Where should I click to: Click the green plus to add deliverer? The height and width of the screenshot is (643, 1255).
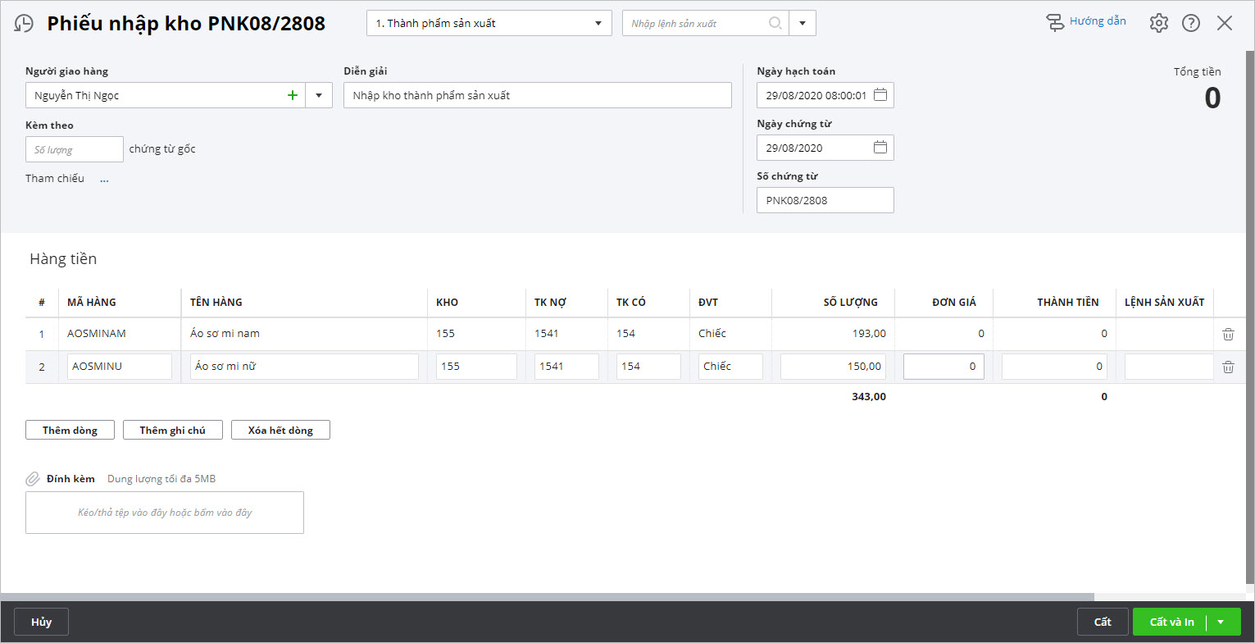click(x=293, y=95)
